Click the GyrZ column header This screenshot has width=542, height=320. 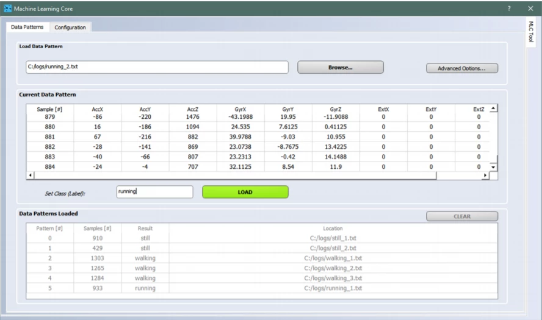pyautogui.click(x=336, y=109)
